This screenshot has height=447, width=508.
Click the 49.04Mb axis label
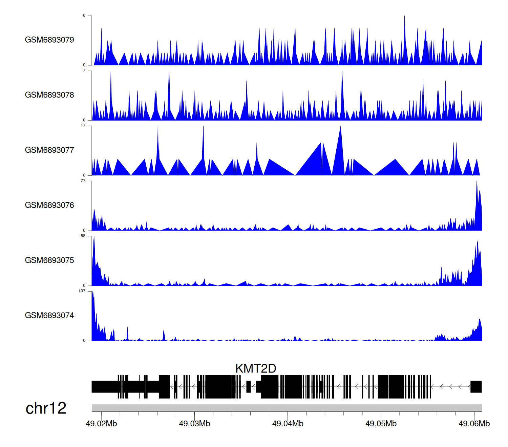click(288, 424)
